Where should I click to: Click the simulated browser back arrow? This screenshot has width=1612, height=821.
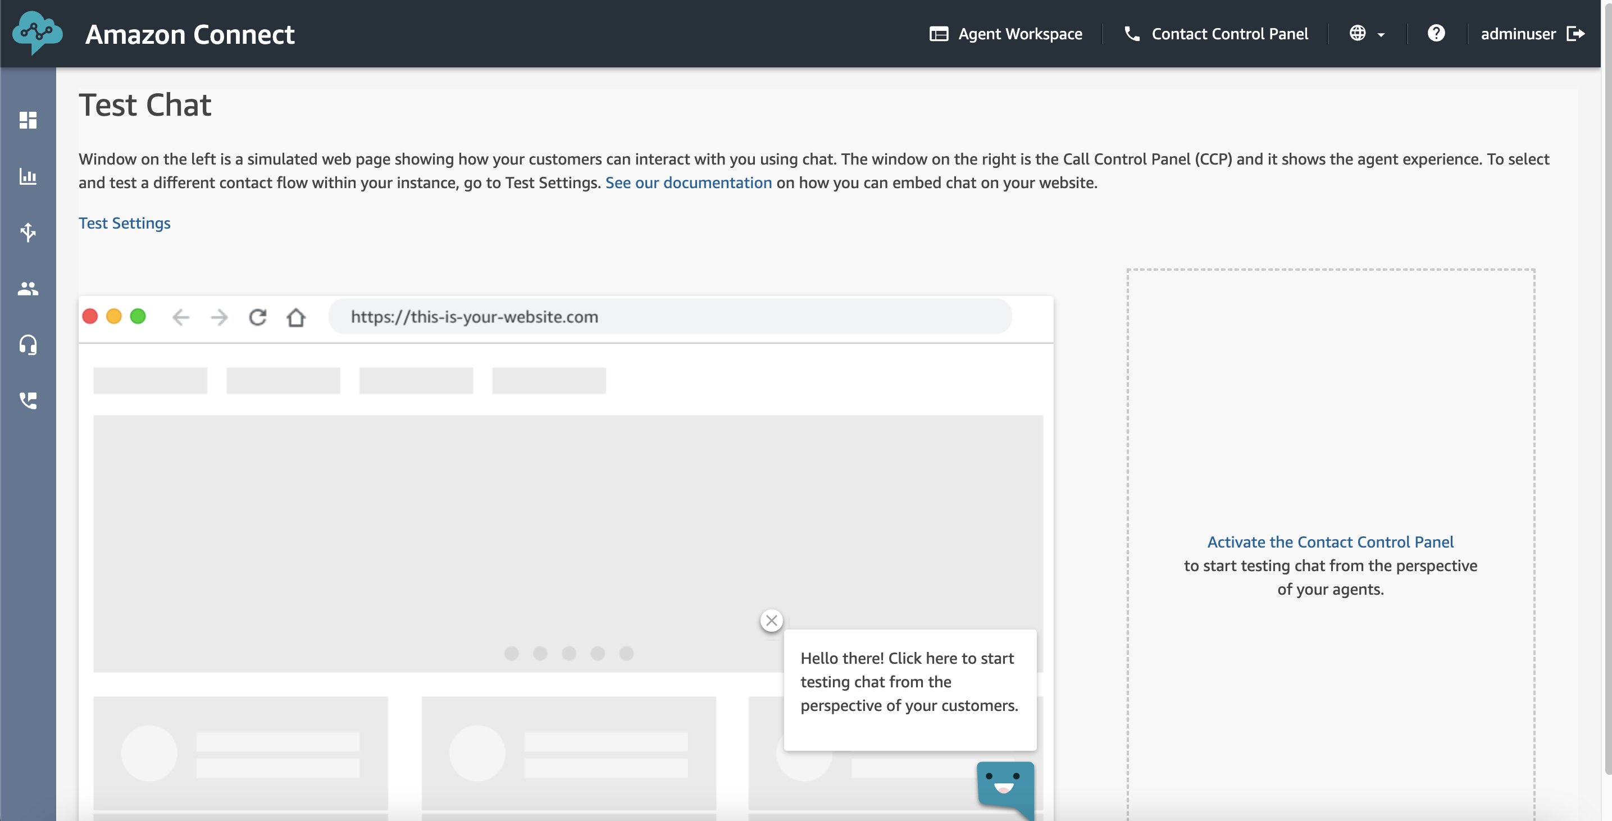coord(180,317)
